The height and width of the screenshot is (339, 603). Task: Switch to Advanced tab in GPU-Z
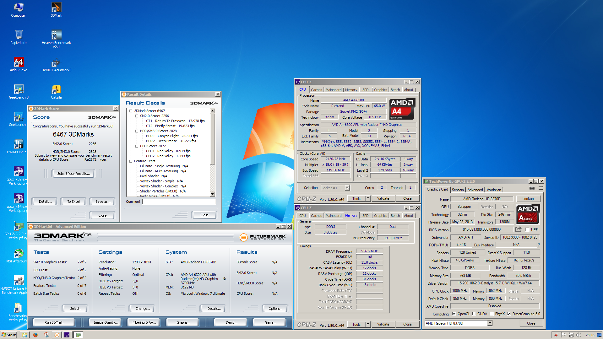pyautogui.click(x=475, y=190)
